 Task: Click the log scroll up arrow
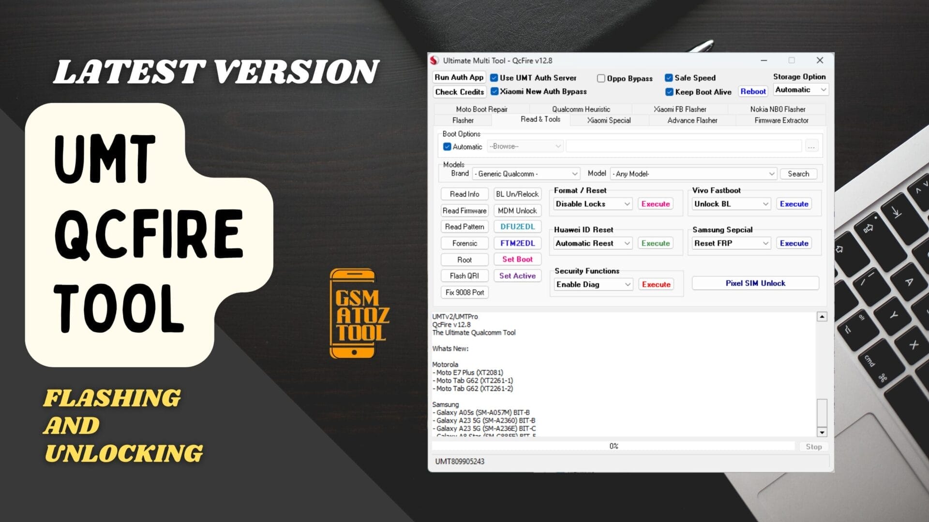pos(822,317)
